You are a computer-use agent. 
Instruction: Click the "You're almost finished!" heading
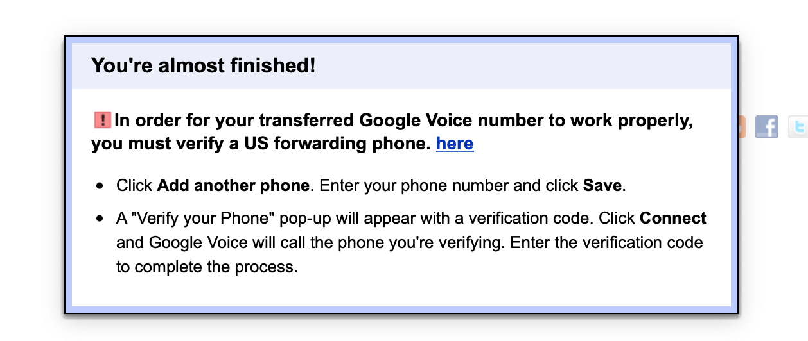click(x=203, y=65)
